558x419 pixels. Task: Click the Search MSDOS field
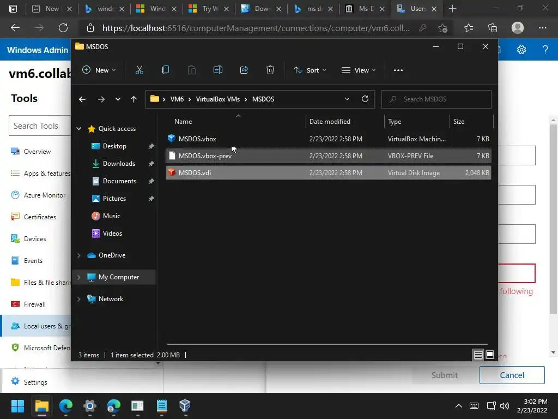[x=436, y=99]
